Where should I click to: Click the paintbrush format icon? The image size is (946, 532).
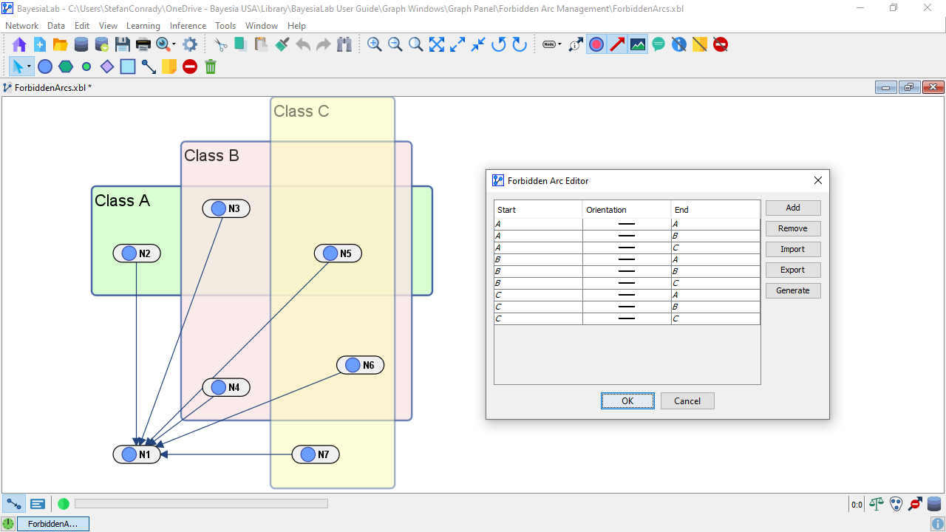pos(282,44)
